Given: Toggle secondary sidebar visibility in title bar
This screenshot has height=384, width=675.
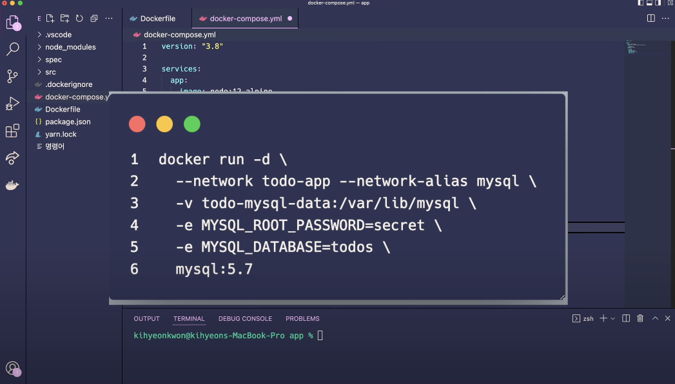Looking at the screenshot, I should [658, 3].
